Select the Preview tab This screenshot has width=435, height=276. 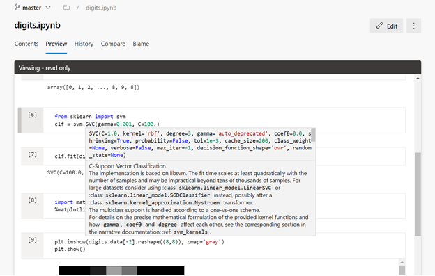pos(56,44)
